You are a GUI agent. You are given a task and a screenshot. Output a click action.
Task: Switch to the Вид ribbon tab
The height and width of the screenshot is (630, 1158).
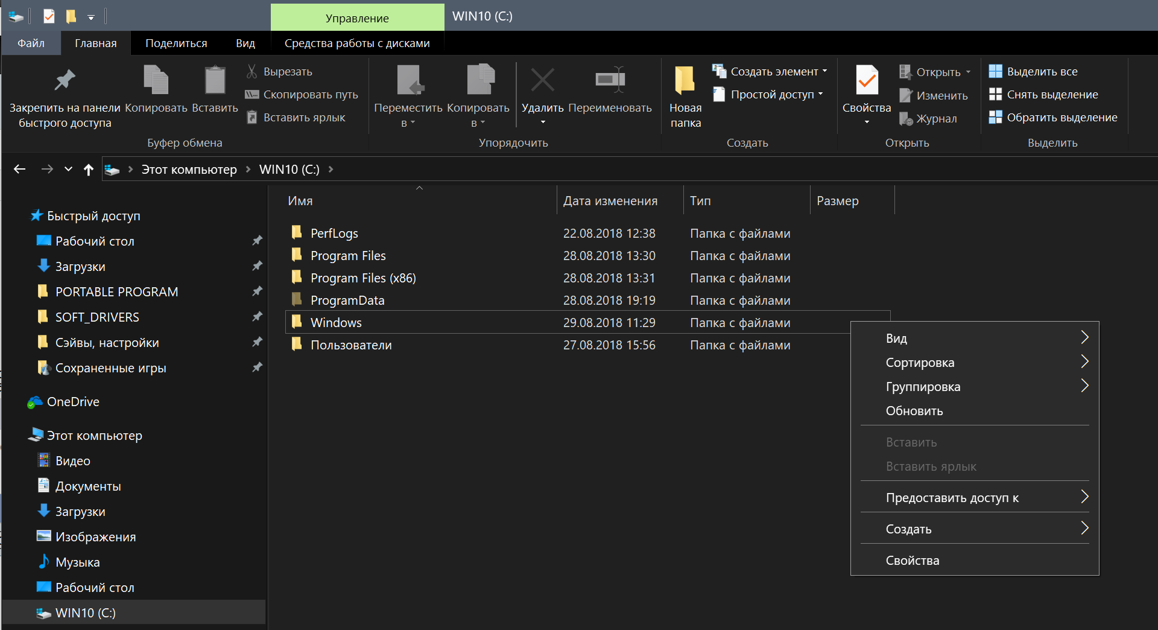click(x=245, y=43)
